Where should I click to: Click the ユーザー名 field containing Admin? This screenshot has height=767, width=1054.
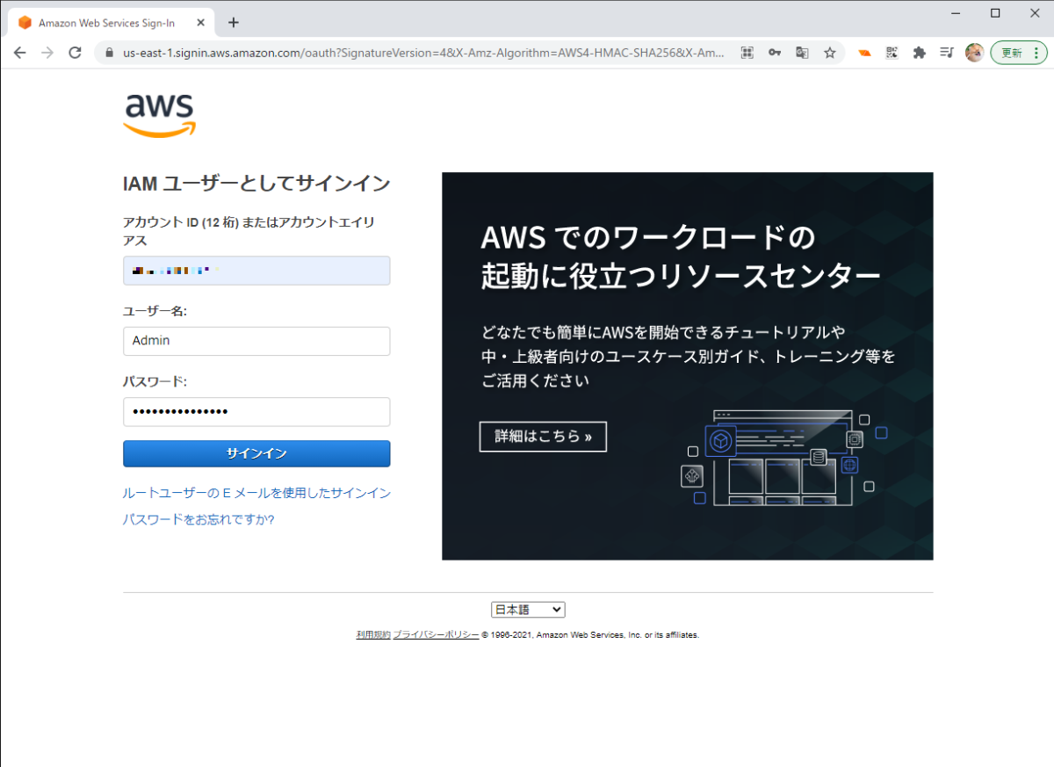point(256,341)
